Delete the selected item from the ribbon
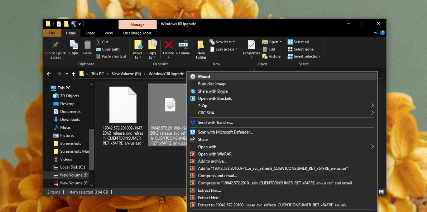427x212 pixels. pos(168,49)
